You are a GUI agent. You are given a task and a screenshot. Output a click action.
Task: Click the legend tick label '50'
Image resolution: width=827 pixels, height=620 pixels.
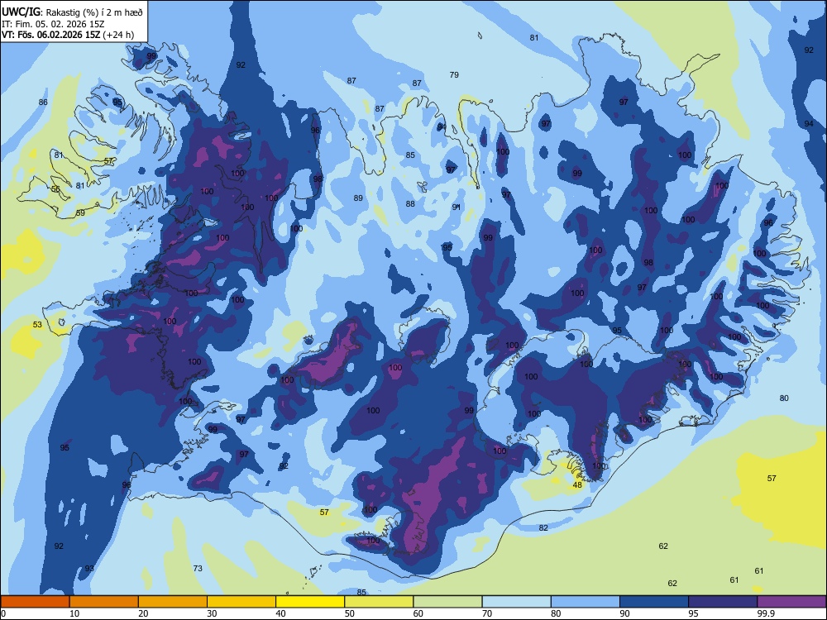coord(350,613)
